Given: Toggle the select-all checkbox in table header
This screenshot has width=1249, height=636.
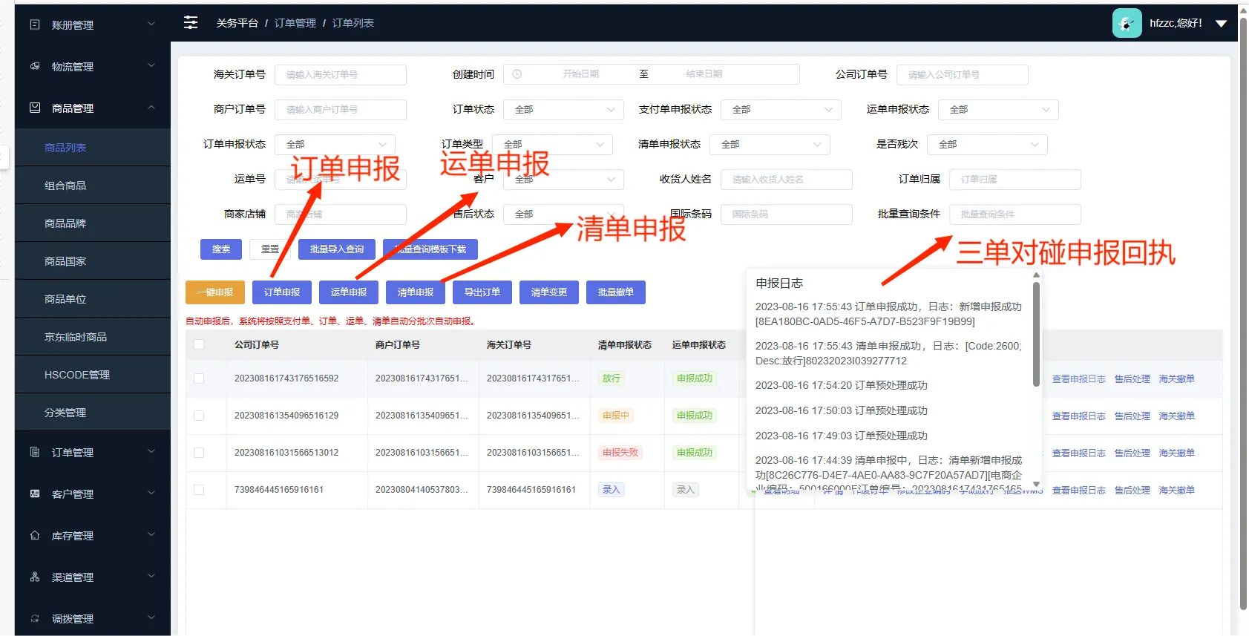Looking at the screenshot, I should [x=199, y=344].
